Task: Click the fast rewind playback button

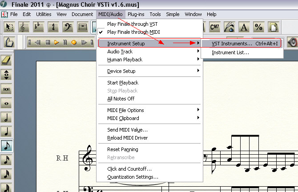Action: (x=38, y=42)
